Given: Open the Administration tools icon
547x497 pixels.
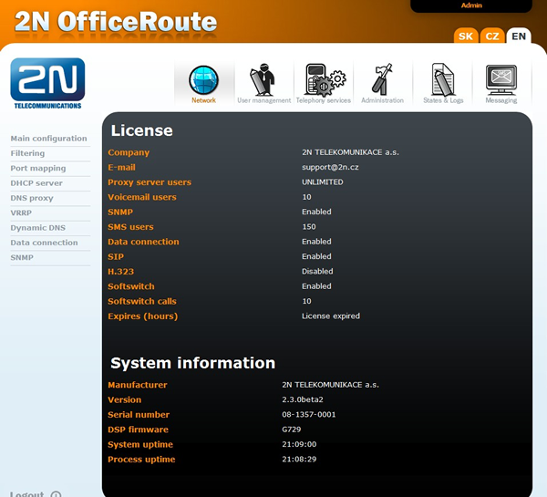Looking at the screenshot, I should [x=382, y=80].
